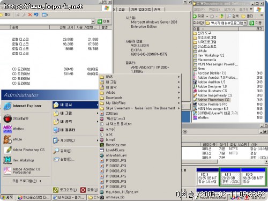
Task: Click File System column header in Disk Management
Action: tap(238, 144)
